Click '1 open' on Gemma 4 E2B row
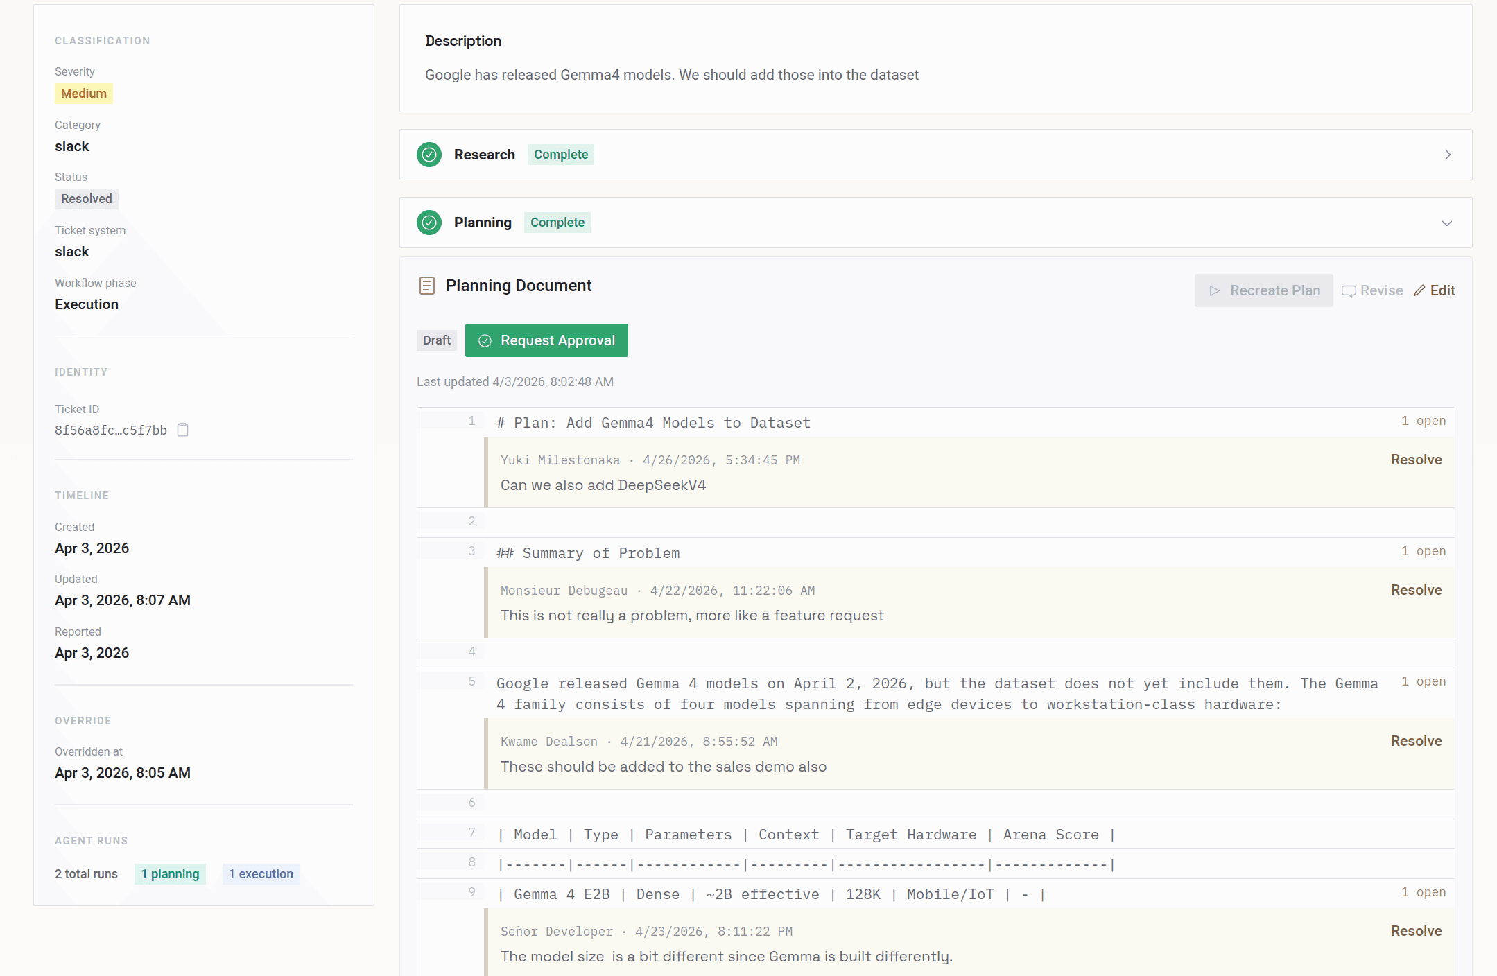This screenshot has height=976, width=1497. pos(1424,892)
